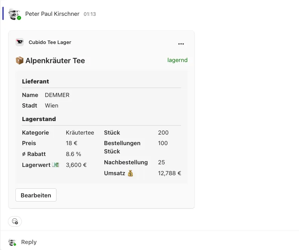Click Reply to answer the message
Viewport: 299px width, 250px height.
click(x=29, y=242)
